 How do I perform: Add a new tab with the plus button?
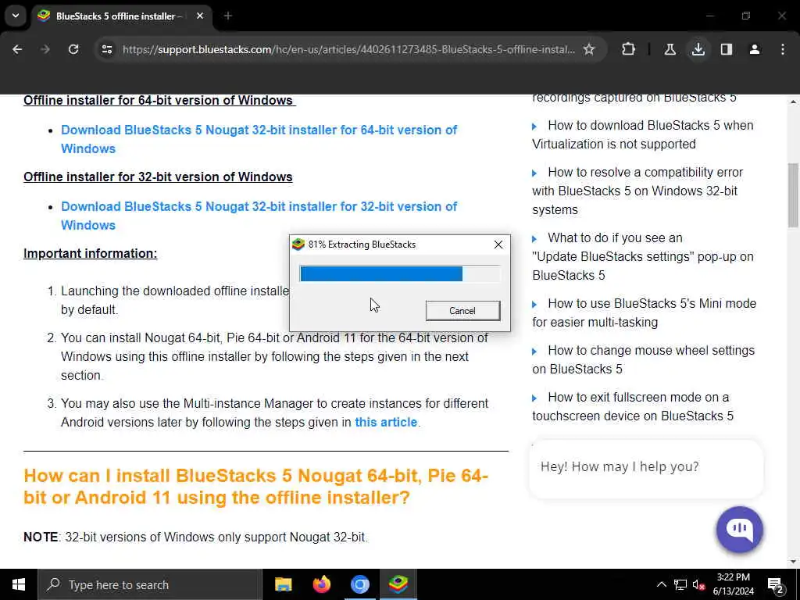[228, 16]
